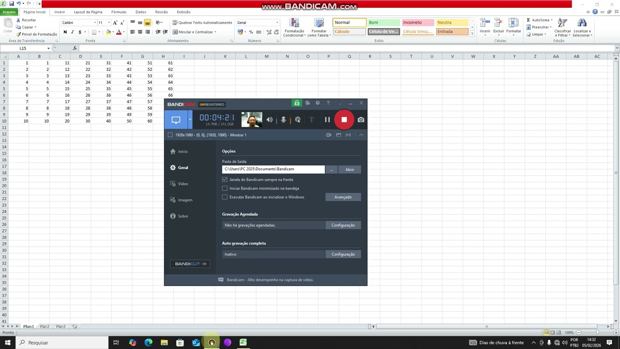The image size is (620, 349).
Task: Toggle Bandicam mouse cursor effect icon
Action: [x=298, y=120]
